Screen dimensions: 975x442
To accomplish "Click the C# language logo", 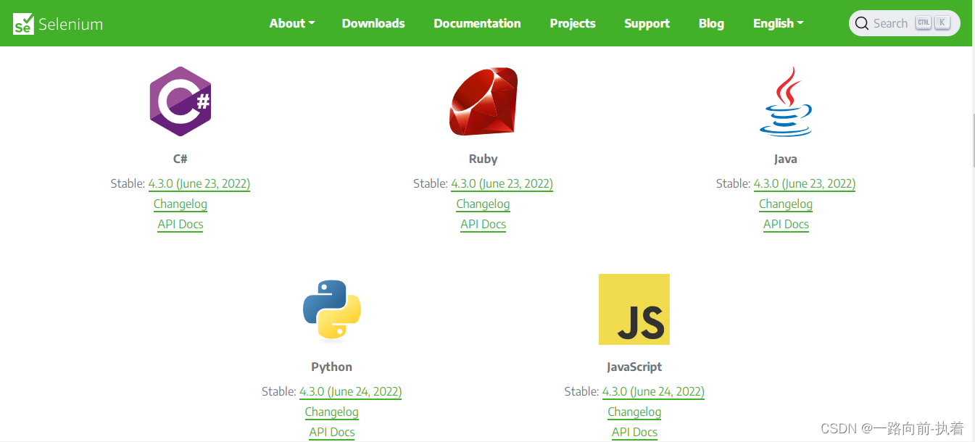I will pos(180,101).
